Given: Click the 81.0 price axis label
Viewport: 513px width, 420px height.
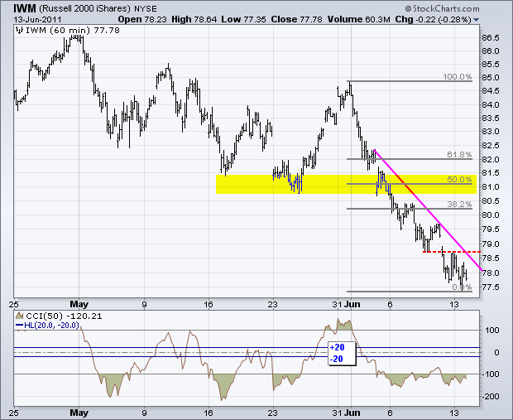Looking at the screenshot, I should [x=491, y=187].
